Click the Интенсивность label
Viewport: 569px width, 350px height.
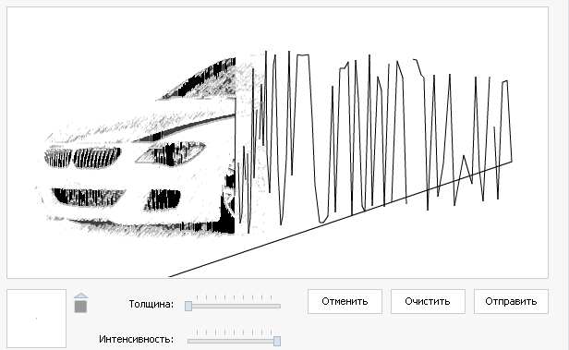tap(137, 340)
